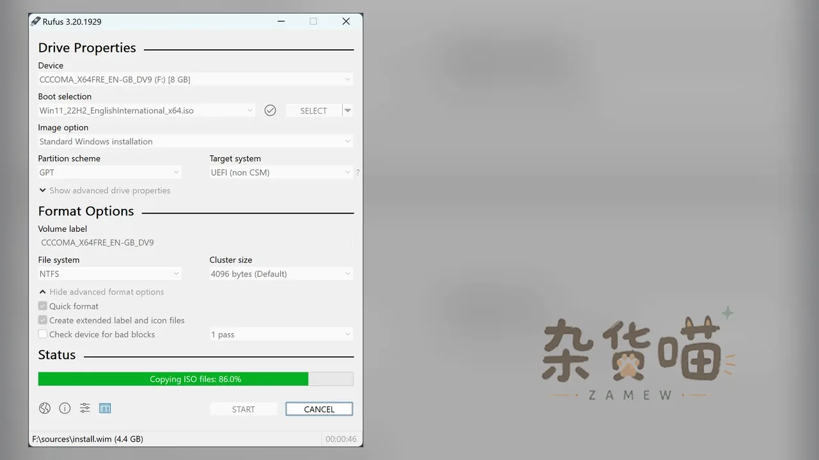Click the Copying ISO files progress bar
Screen dimensions: 819x460
(196, 379)
